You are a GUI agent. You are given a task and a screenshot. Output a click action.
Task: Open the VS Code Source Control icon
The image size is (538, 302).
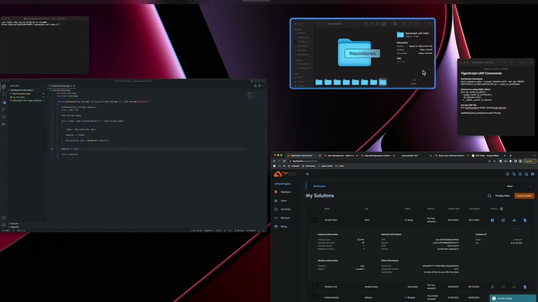(4, 102)
